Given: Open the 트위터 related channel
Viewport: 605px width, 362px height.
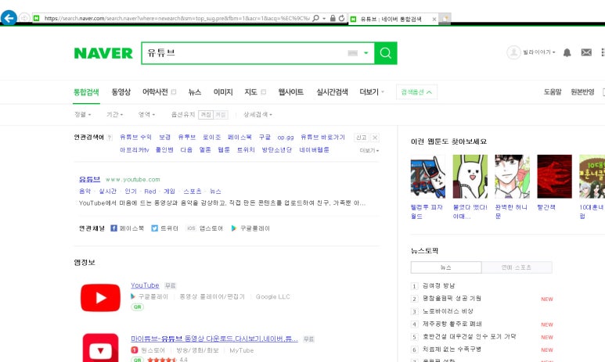Looking at the screenshot, I should 165,228.
